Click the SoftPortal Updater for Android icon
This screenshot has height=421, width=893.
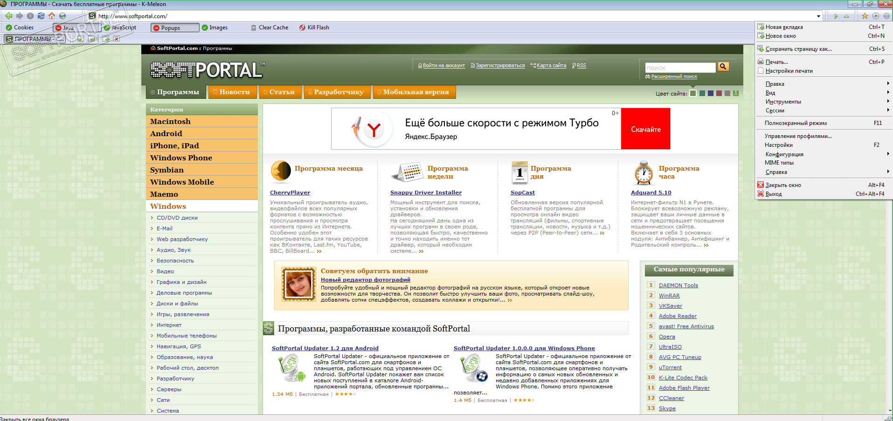(x=291, y=368)
